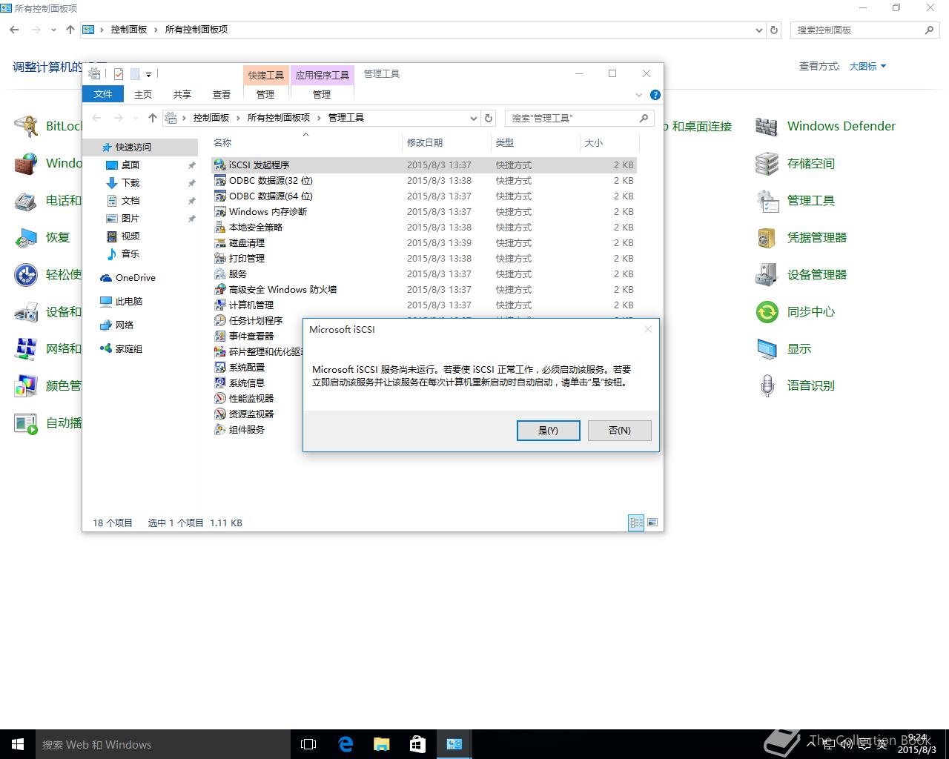Open 快捷工具 管理 tab

click(265, 94)
